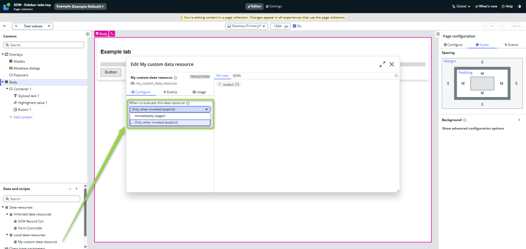Click info icon beside When to evaluate label

[188, 103]
